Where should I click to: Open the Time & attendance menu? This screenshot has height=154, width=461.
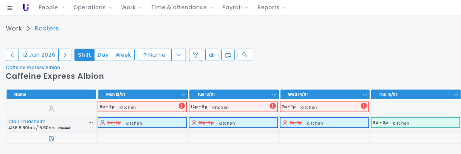pos(182,8)
